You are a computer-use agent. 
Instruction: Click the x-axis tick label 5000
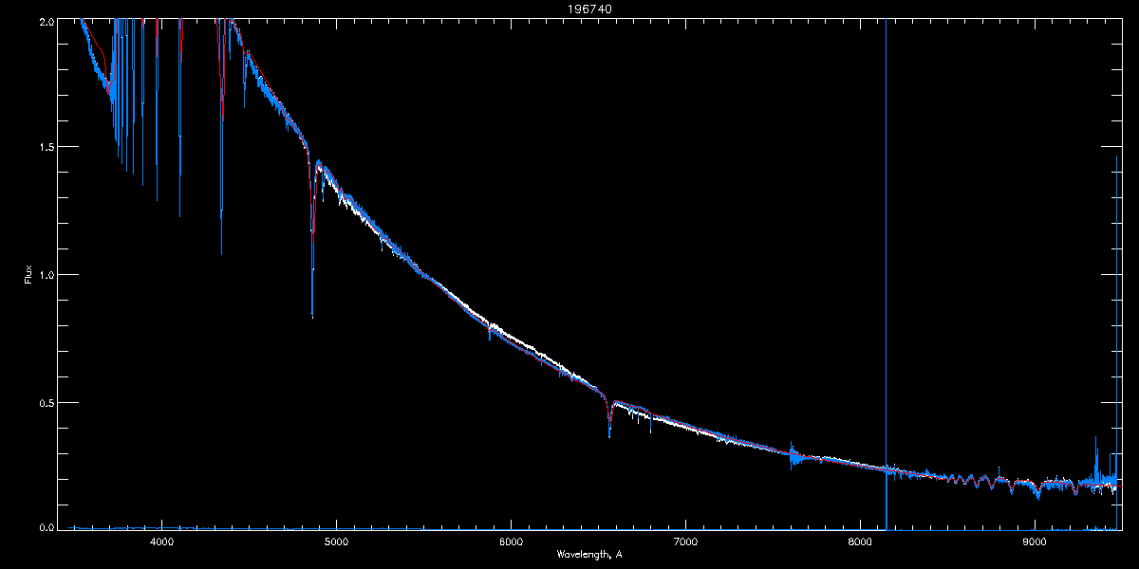pos(336,542)
